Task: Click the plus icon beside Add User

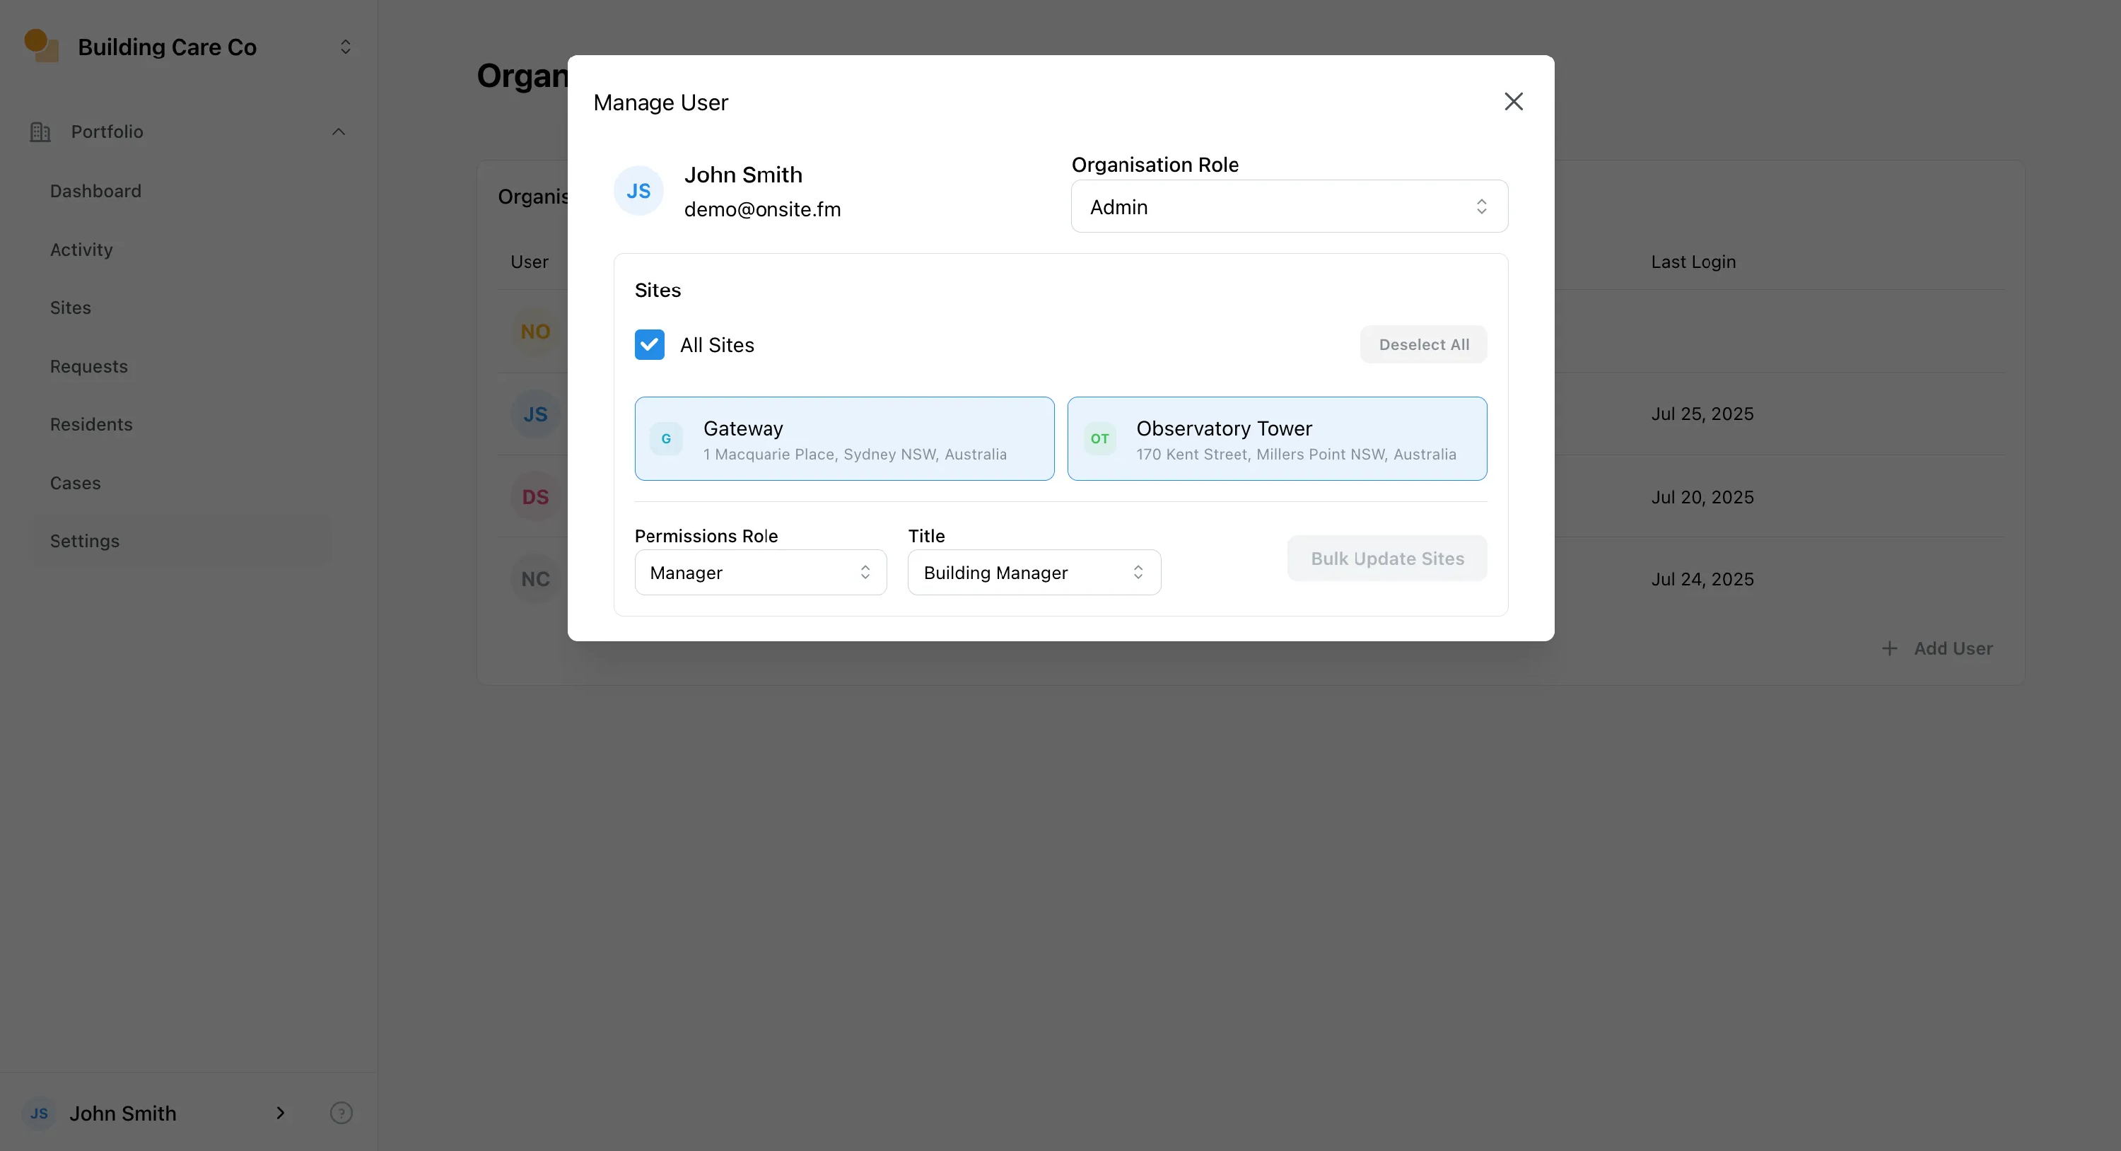Action: 1890,649
